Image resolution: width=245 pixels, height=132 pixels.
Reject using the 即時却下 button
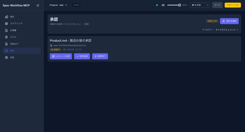pyautogui.click(x=100, y=56)
